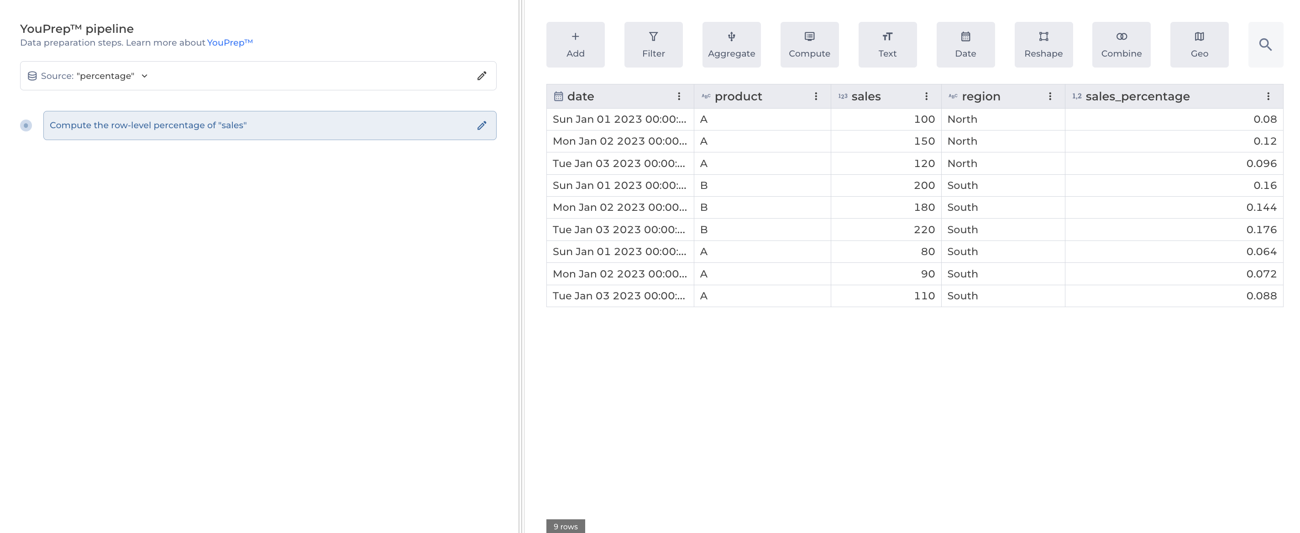Open the YouPrep™ documentation link

tap(230, 42)
